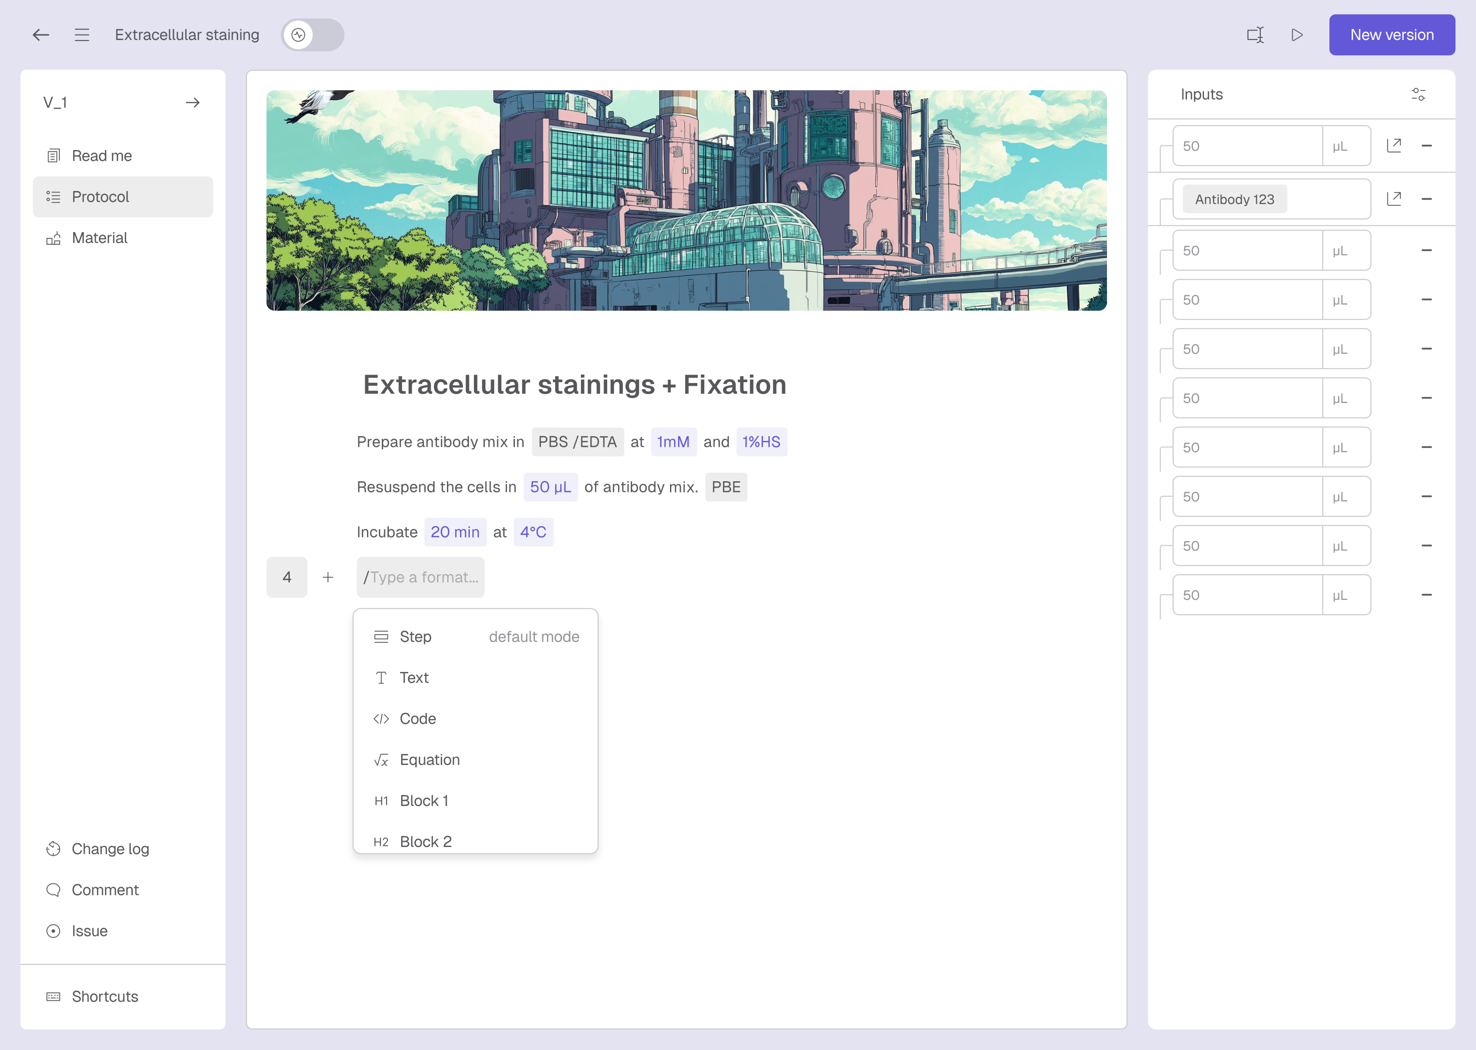The image size is (1476, 1050).
Task: Remove the Antibody 123 input with minus
Action: pyautogui.click(x=1427, y=199)
